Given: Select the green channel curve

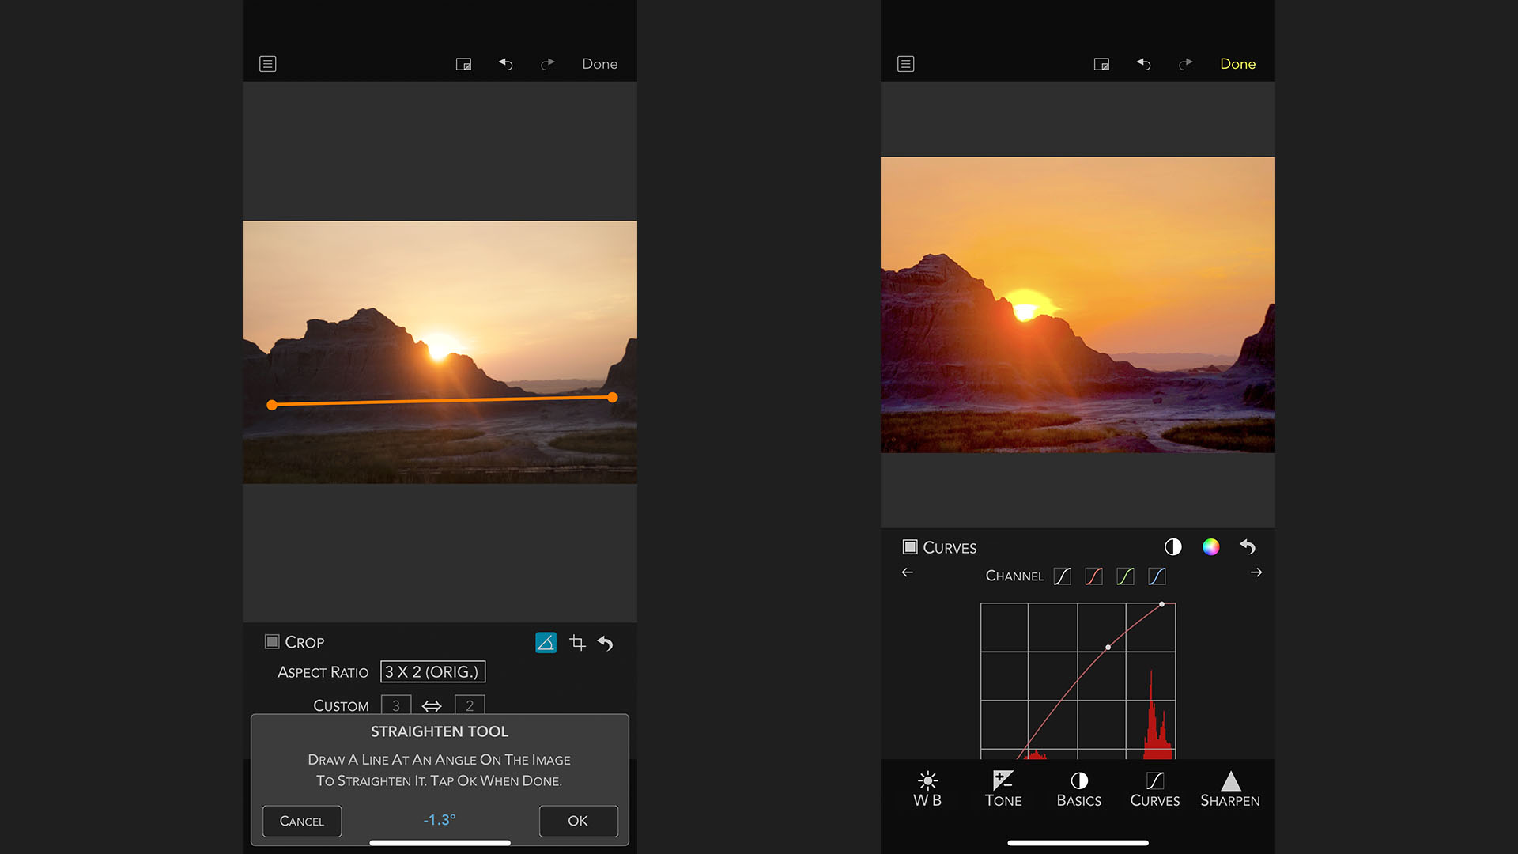Looking at the screenshot, I should 1126,576.
